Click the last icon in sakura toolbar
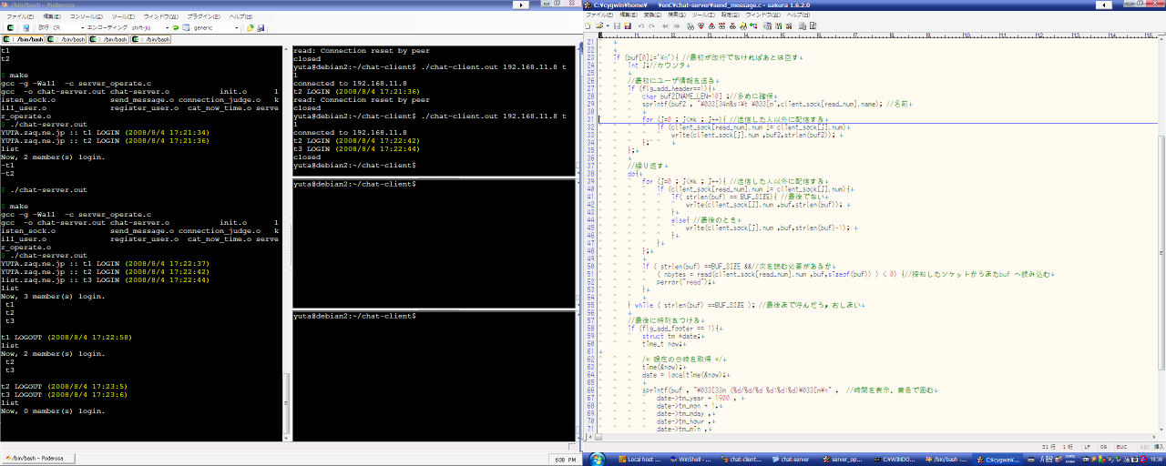1166x466 pixels. (813, 26)
